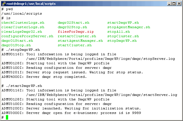Click the restartCluster.sh script name
The height and width of the screenshot is (121, 183).
77,36
